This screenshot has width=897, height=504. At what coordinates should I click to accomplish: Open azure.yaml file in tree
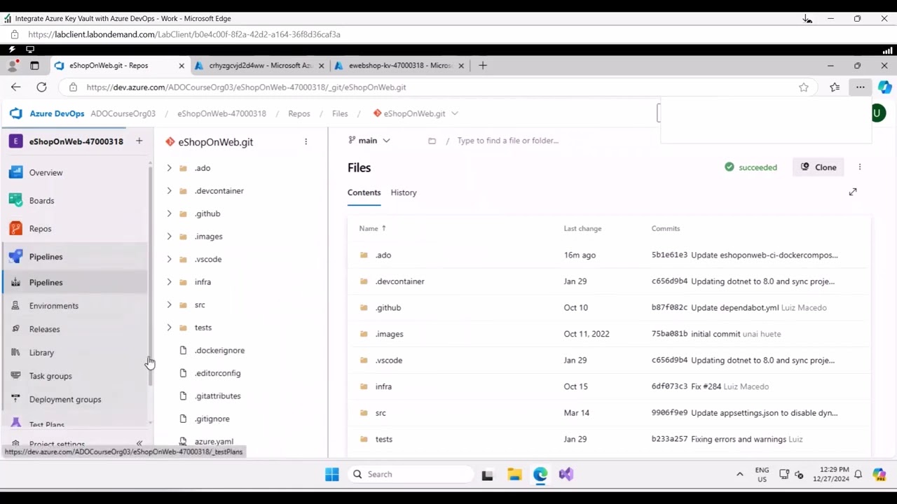click(214, 441)
